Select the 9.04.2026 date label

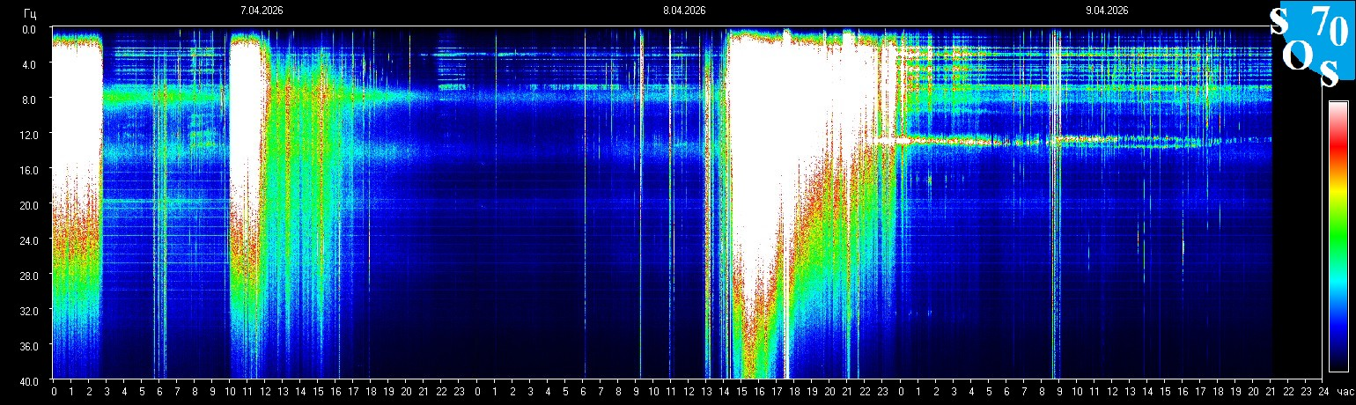tap(1107, 11)
